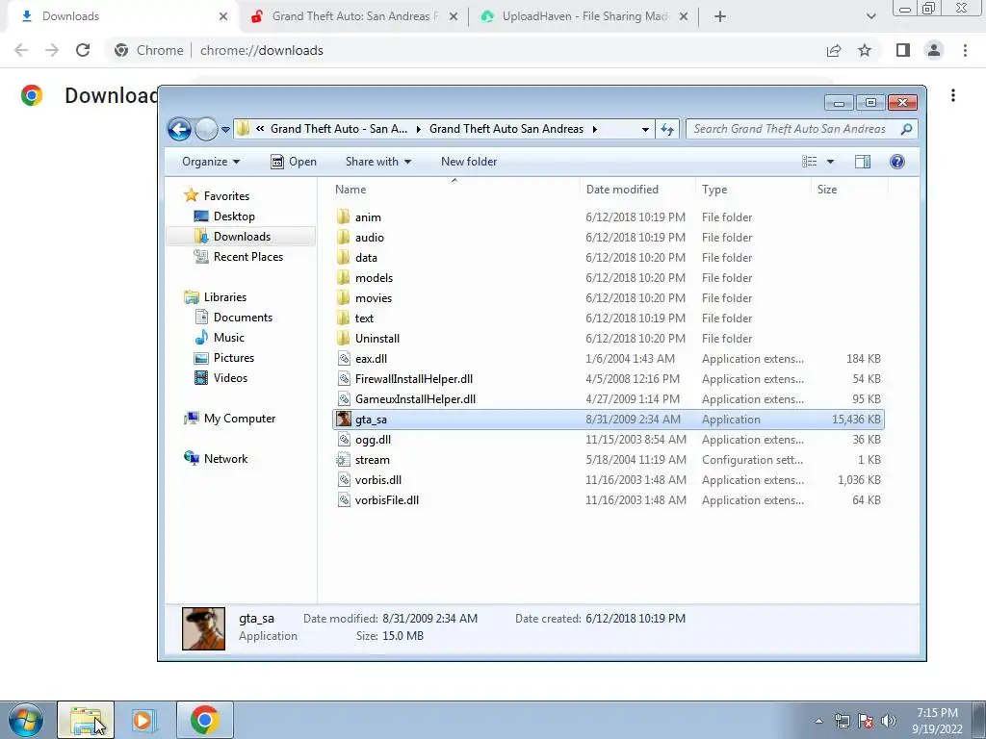986x739 pixels.
Task: Open a new Chrome tab
Action: [x=720, y=16]
